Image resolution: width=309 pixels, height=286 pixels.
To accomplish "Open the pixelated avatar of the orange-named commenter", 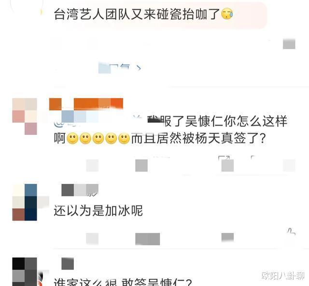I will coord(25,117).
